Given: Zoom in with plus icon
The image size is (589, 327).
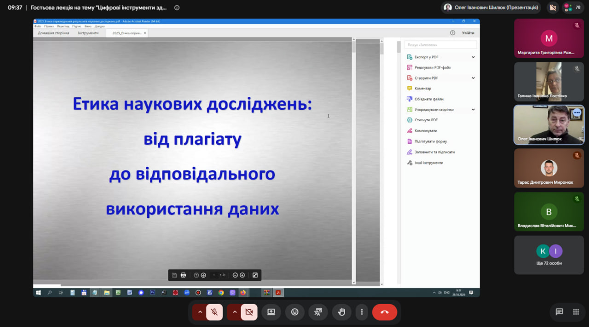Looking at the screenshot, I should tap(243, 275).
